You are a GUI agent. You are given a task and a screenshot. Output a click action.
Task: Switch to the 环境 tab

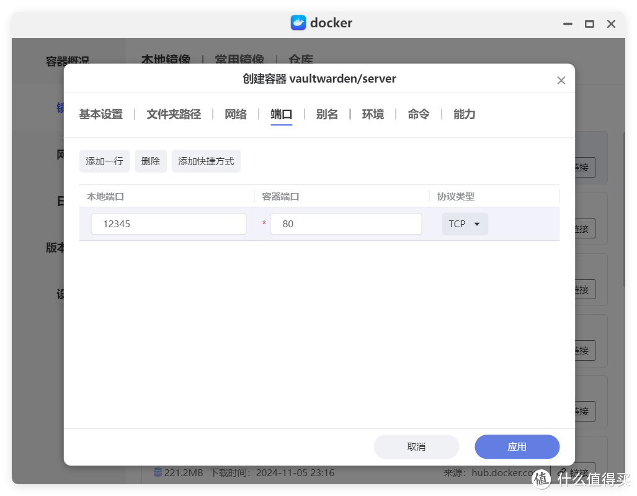[x=373, y=114]
